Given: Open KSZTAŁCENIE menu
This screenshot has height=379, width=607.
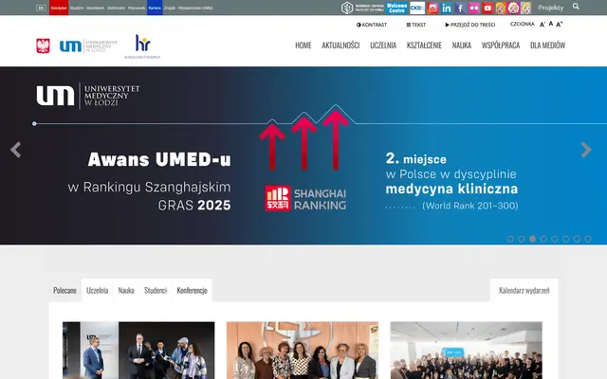Looking at the screenshot, I should 424,45.
